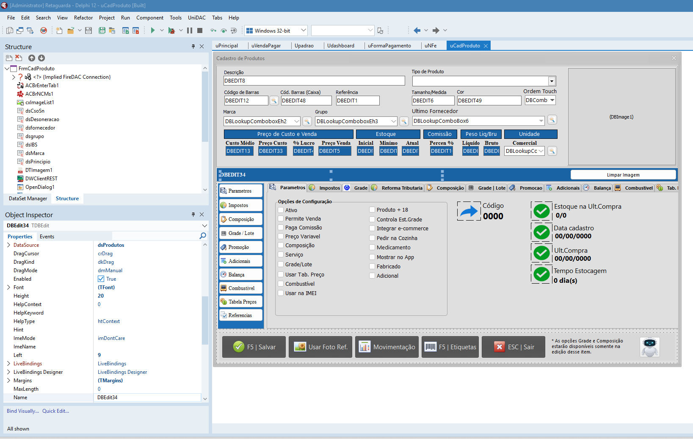Enable the Integrar e-commerce checkbox
Viewport: 693px width, 439px height.
tap(372, 229)
